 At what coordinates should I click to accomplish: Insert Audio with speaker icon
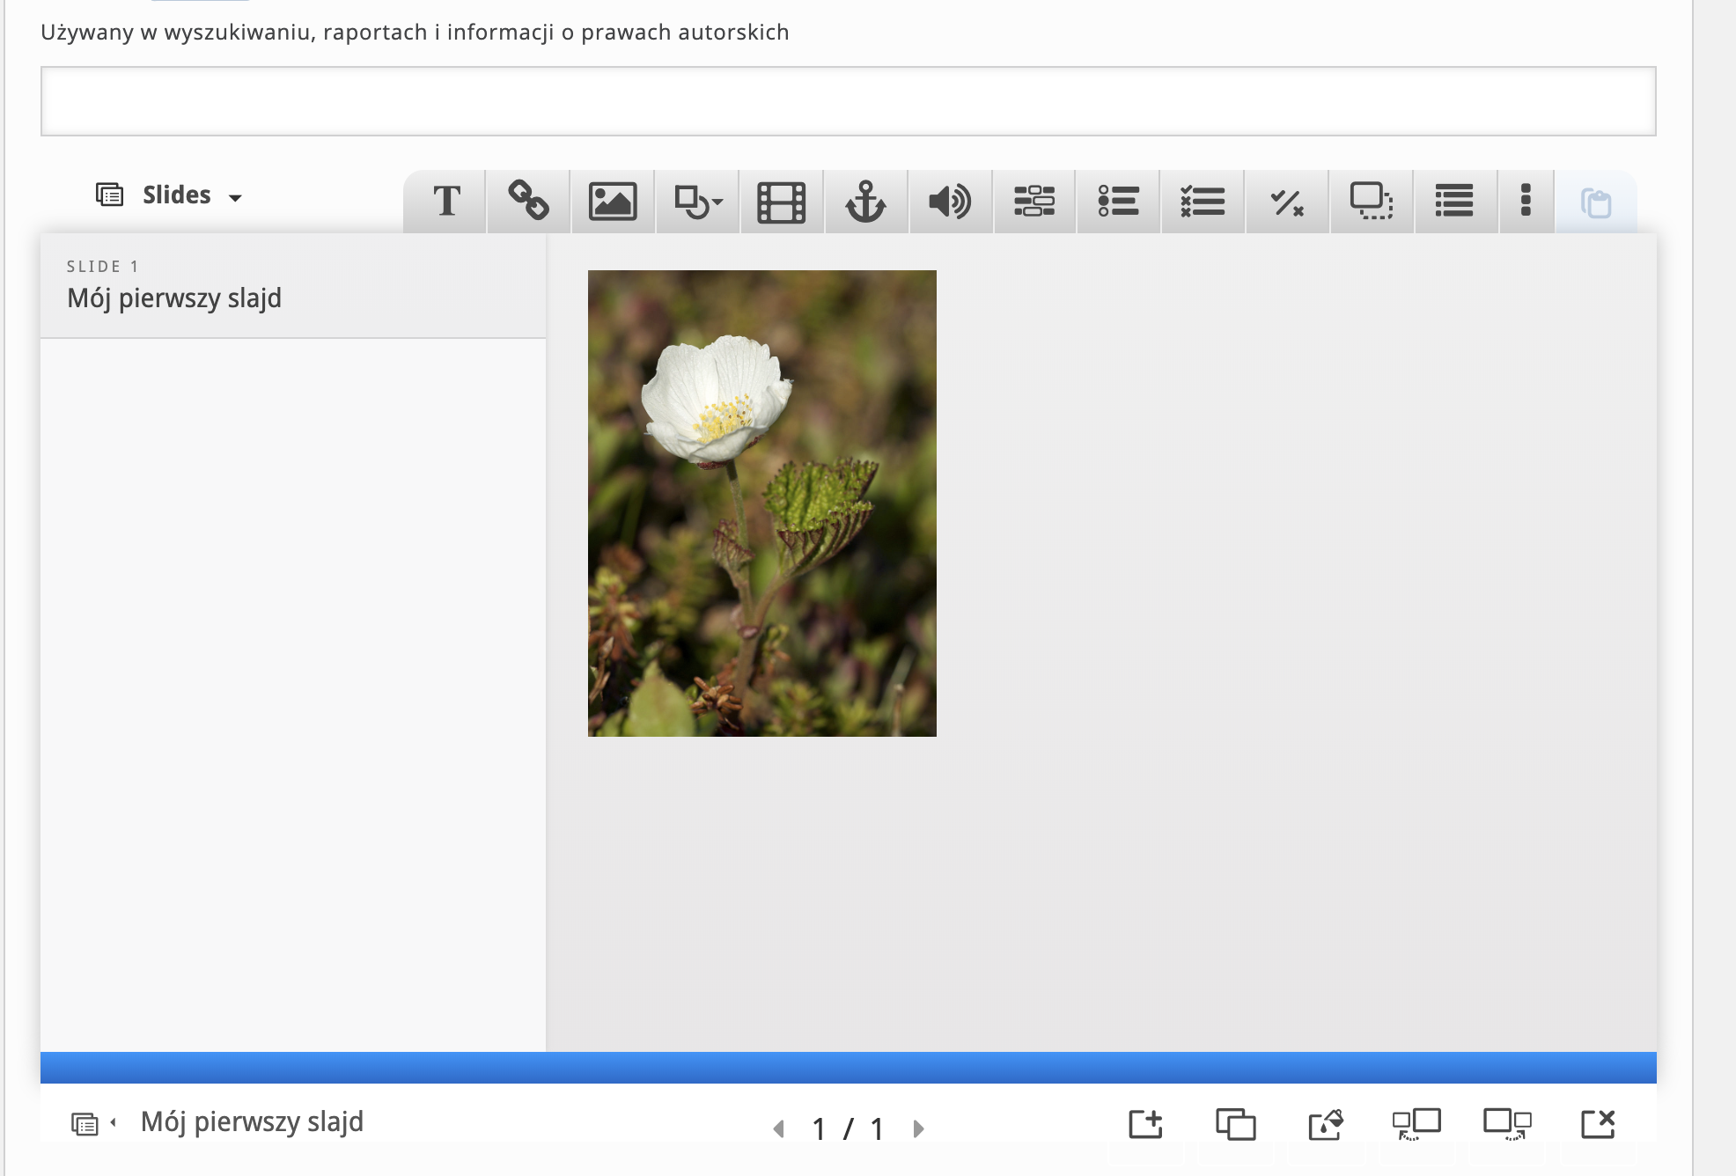950,202
